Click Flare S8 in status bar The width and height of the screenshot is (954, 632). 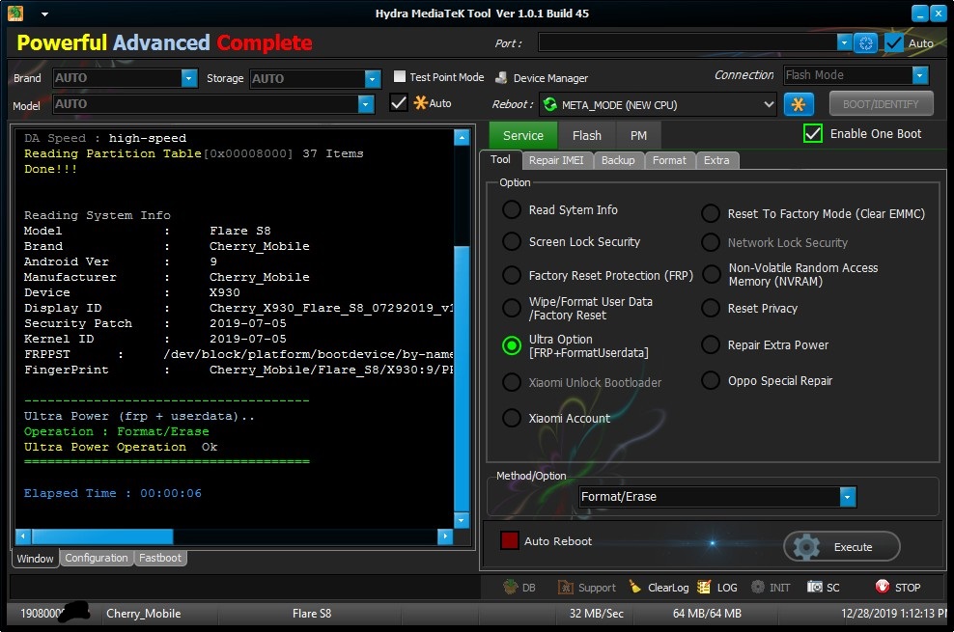(x=312, y=613)
